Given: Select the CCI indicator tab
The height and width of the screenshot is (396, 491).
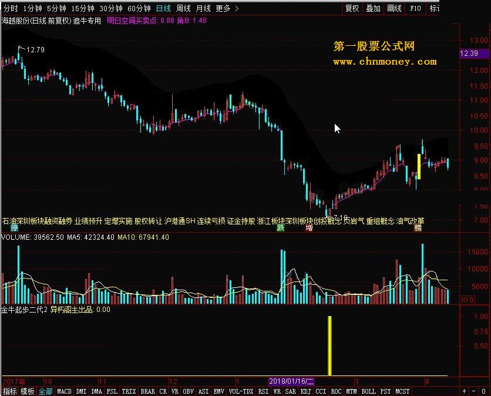Looking at the screenshot, I should 321,391.
